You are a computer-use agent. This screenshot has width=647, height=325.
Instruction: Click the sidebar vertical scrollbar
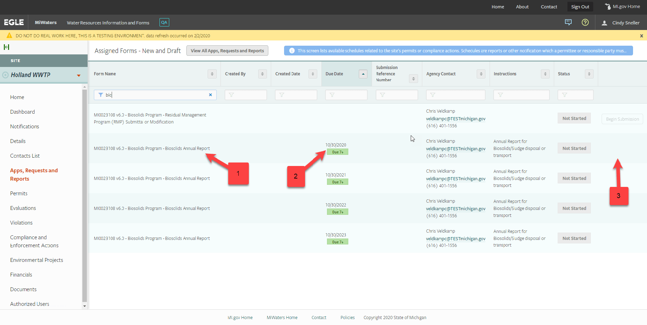coord(84,195)
